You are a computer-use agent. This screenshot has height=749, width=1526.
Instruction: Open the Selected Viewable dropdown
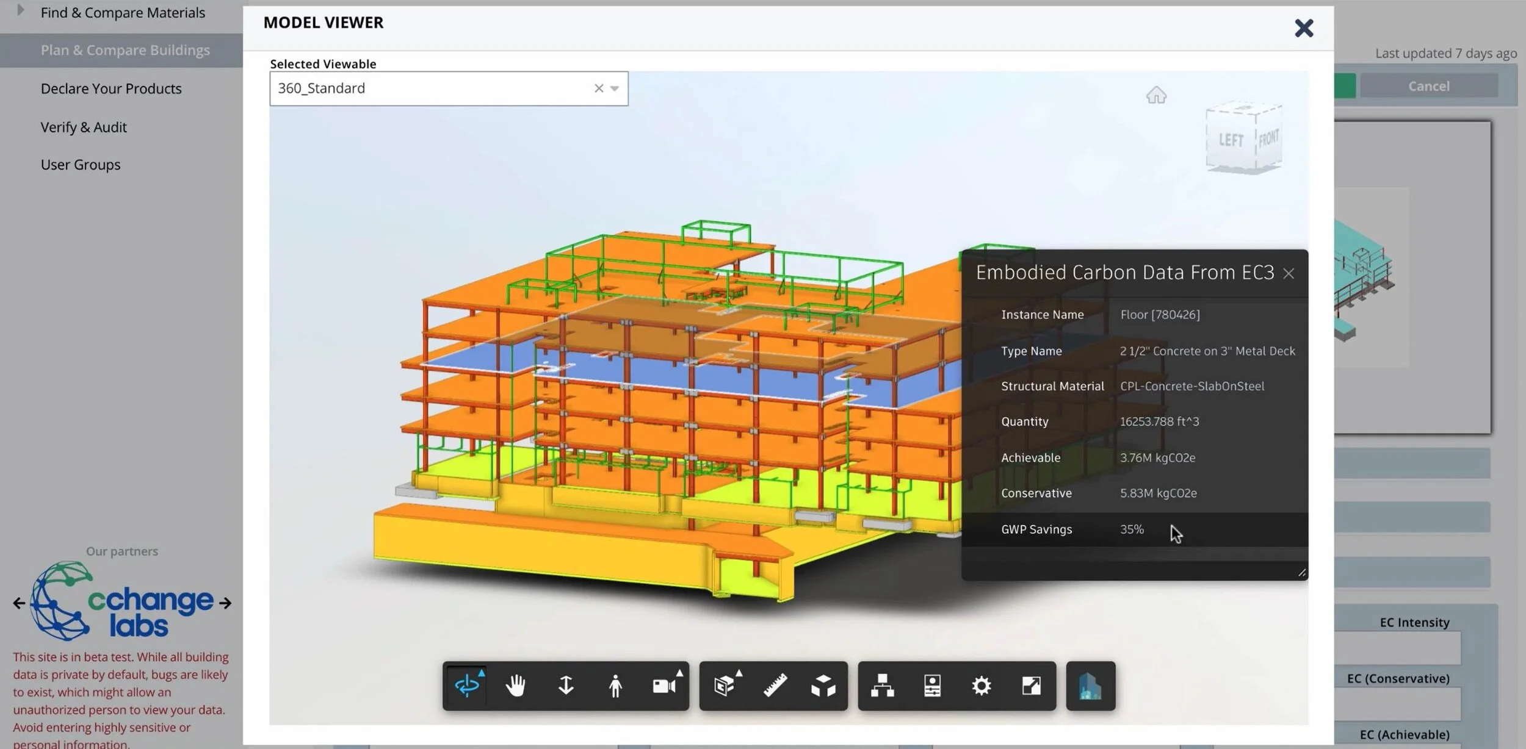[615, 88]
